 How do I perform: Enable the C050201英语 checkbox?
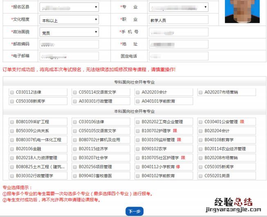coord(201,176)
